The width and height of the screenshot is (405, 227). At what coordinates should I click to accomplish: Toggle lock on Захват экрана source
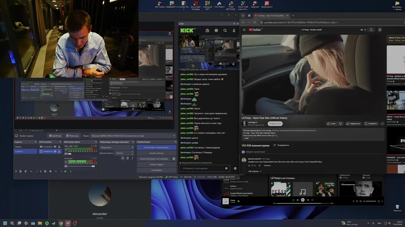click(x=59, y=151)
